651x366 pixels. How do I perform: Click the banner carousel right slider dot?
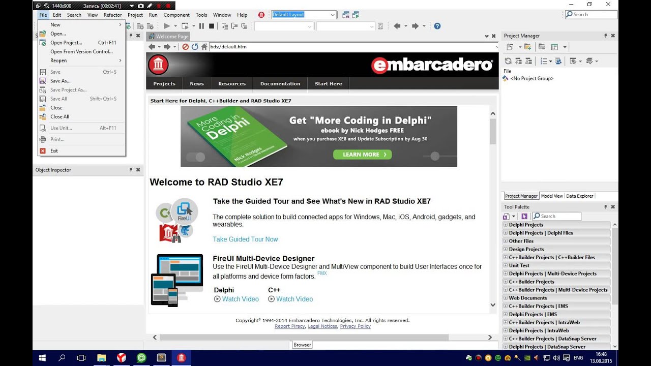tap(435, 156)
